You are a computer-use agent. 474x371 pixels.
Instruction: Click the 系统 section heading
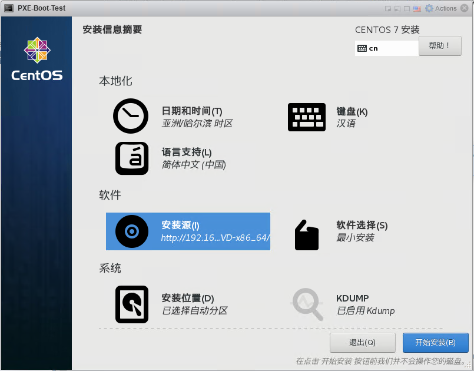(x=110, y=268)
